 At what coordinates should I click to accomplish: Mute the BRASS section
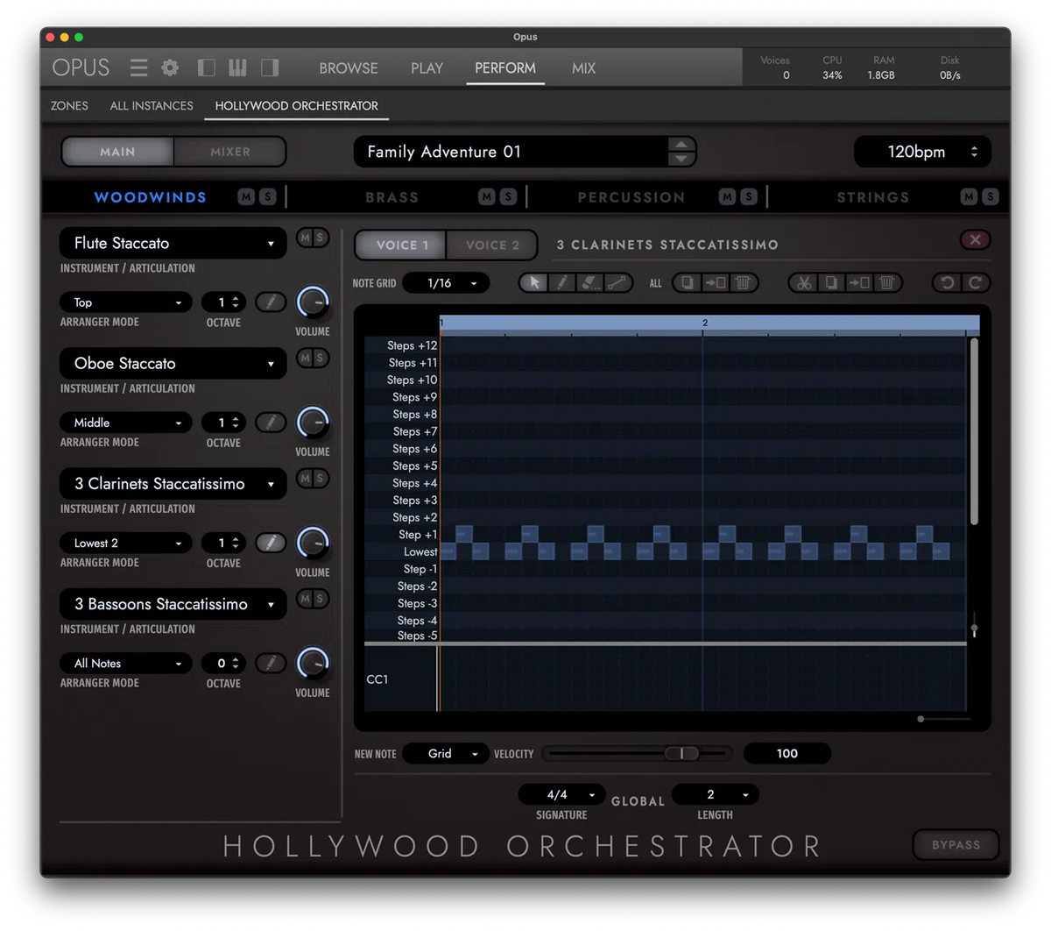point(486,196)
